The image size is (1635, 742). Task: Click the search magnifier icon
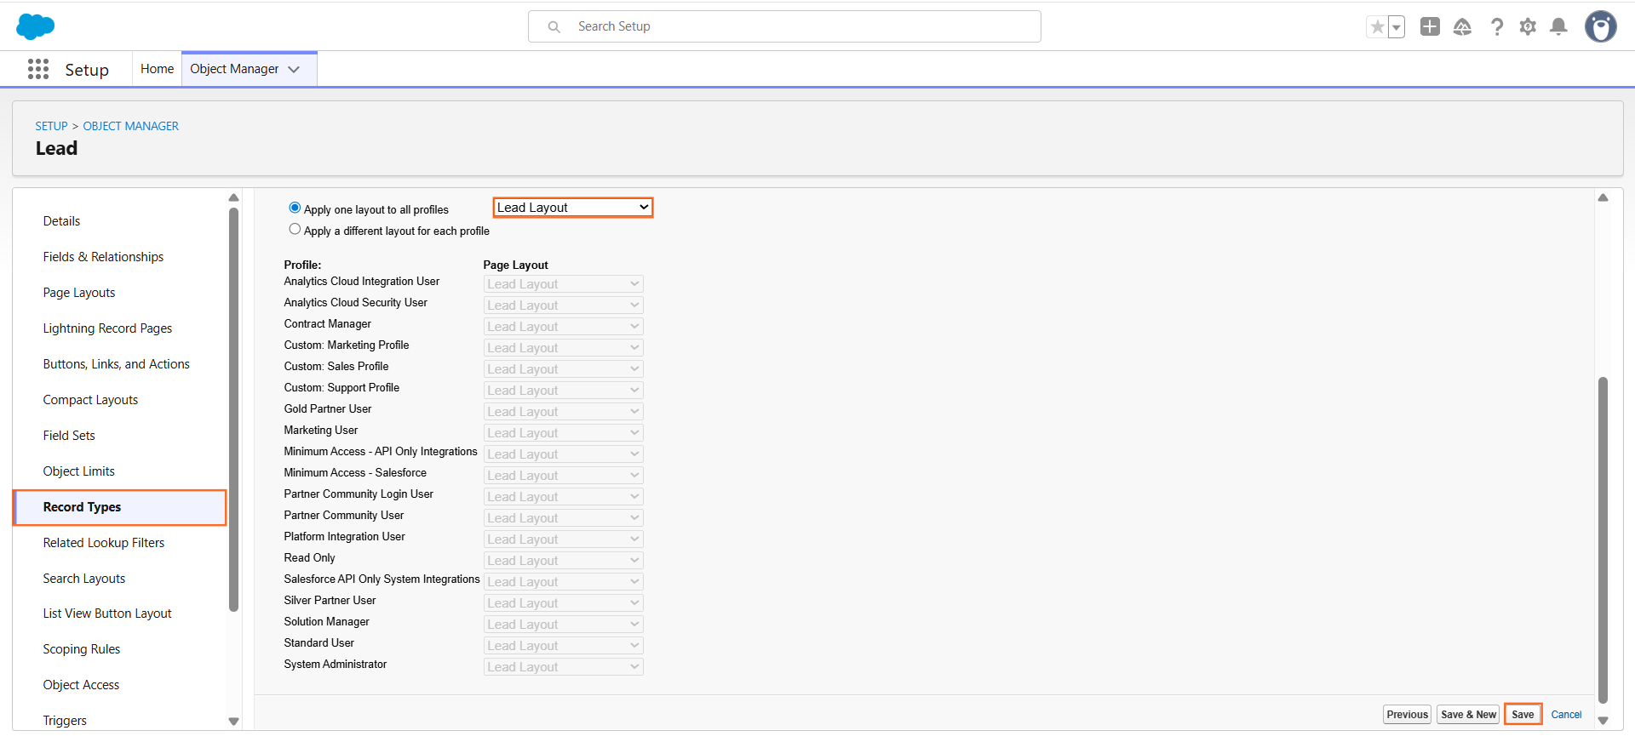(x=554, y=27)
